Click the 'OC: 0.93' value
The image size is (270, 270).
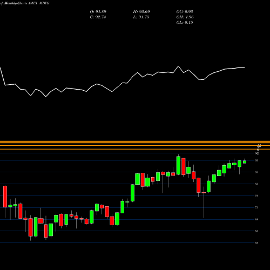coord(185,12)
